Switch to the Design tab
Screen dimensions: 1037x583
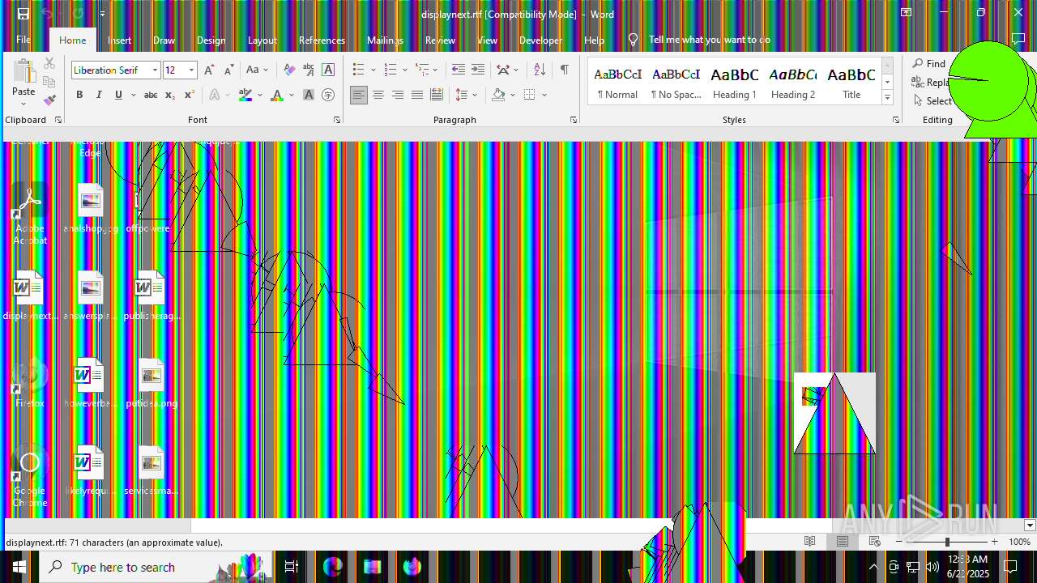(x=211, y=40)
